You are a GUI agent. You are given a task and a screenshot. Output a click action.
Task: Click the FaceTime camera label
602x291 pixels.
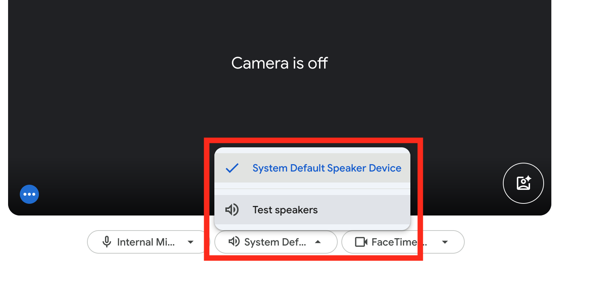point(394,242)
